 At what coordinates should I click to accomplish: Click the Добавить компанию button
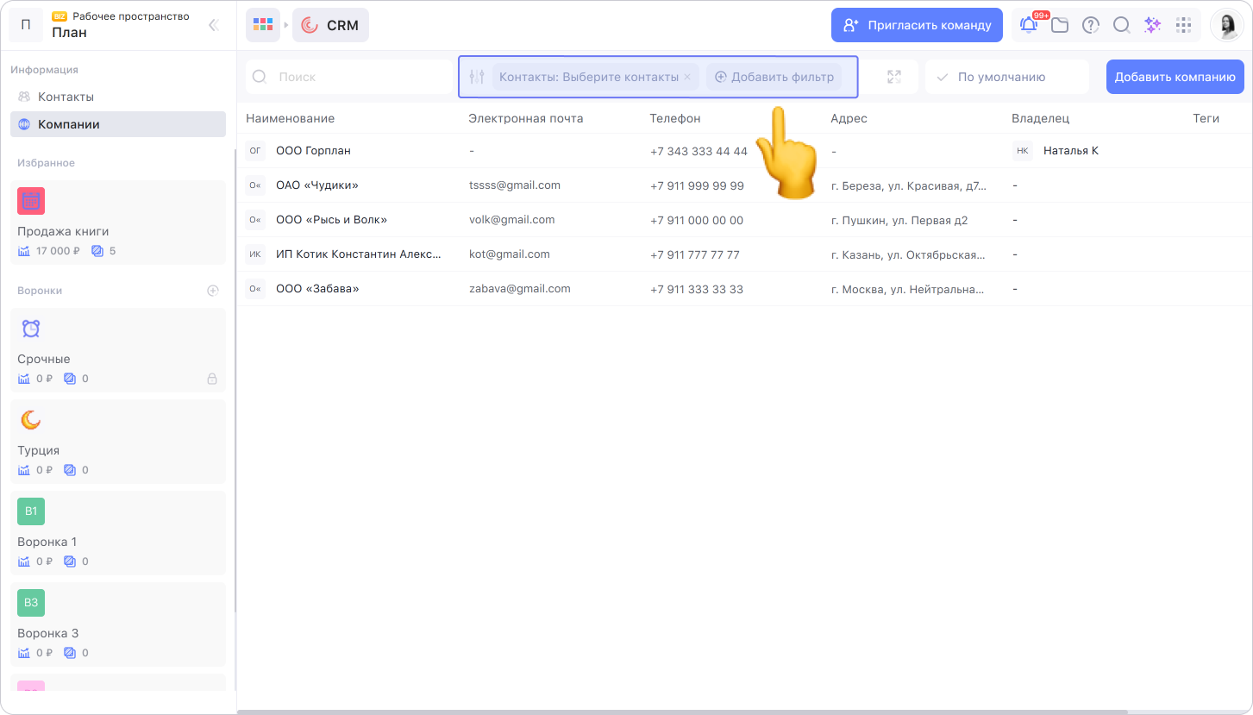[x=1175, y=77]
